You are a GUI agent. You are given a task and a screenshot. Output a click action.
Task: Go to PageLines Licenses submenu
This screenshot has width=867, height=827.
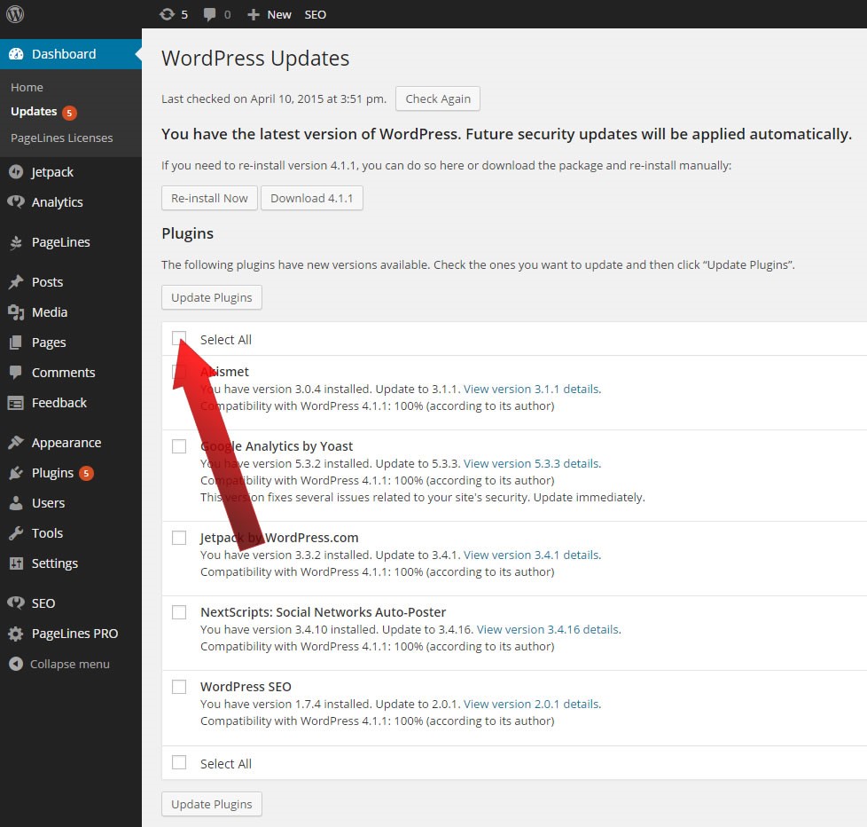tap(61, 138)
